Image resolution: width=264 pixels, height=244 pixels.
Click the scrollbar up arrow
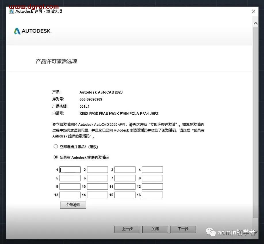click(256, 23)
